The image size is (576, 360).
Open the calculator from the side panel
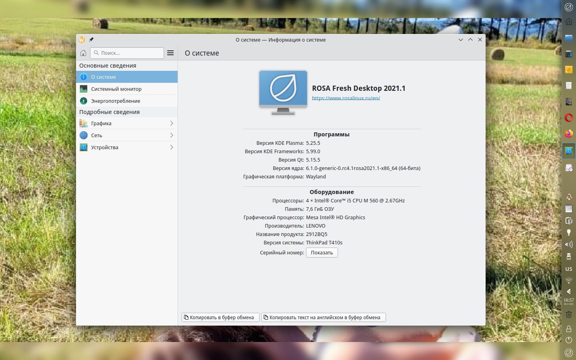(x=568, y=54)
